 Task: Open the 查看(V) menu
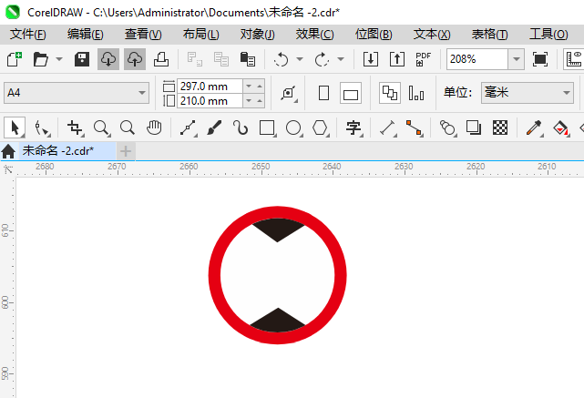click(x=143, y=35)
